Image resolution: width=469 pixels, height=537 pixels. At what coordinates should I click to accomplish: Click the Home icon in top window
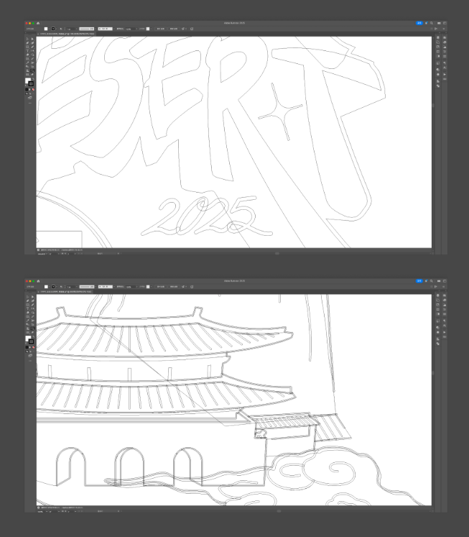point(39,24)
